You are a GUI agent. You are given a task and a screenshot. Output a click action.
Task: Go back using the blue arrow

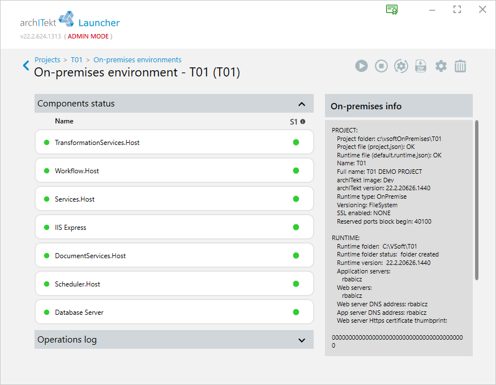pos(26,66)
